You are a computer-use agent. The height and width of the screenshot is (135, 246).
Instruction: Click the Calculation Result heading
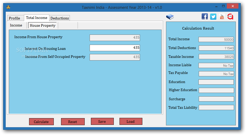[x=198, y=28]
